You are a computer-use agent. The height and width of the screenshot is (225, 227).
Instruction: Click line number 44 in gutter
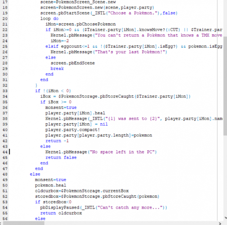point(5,152)
